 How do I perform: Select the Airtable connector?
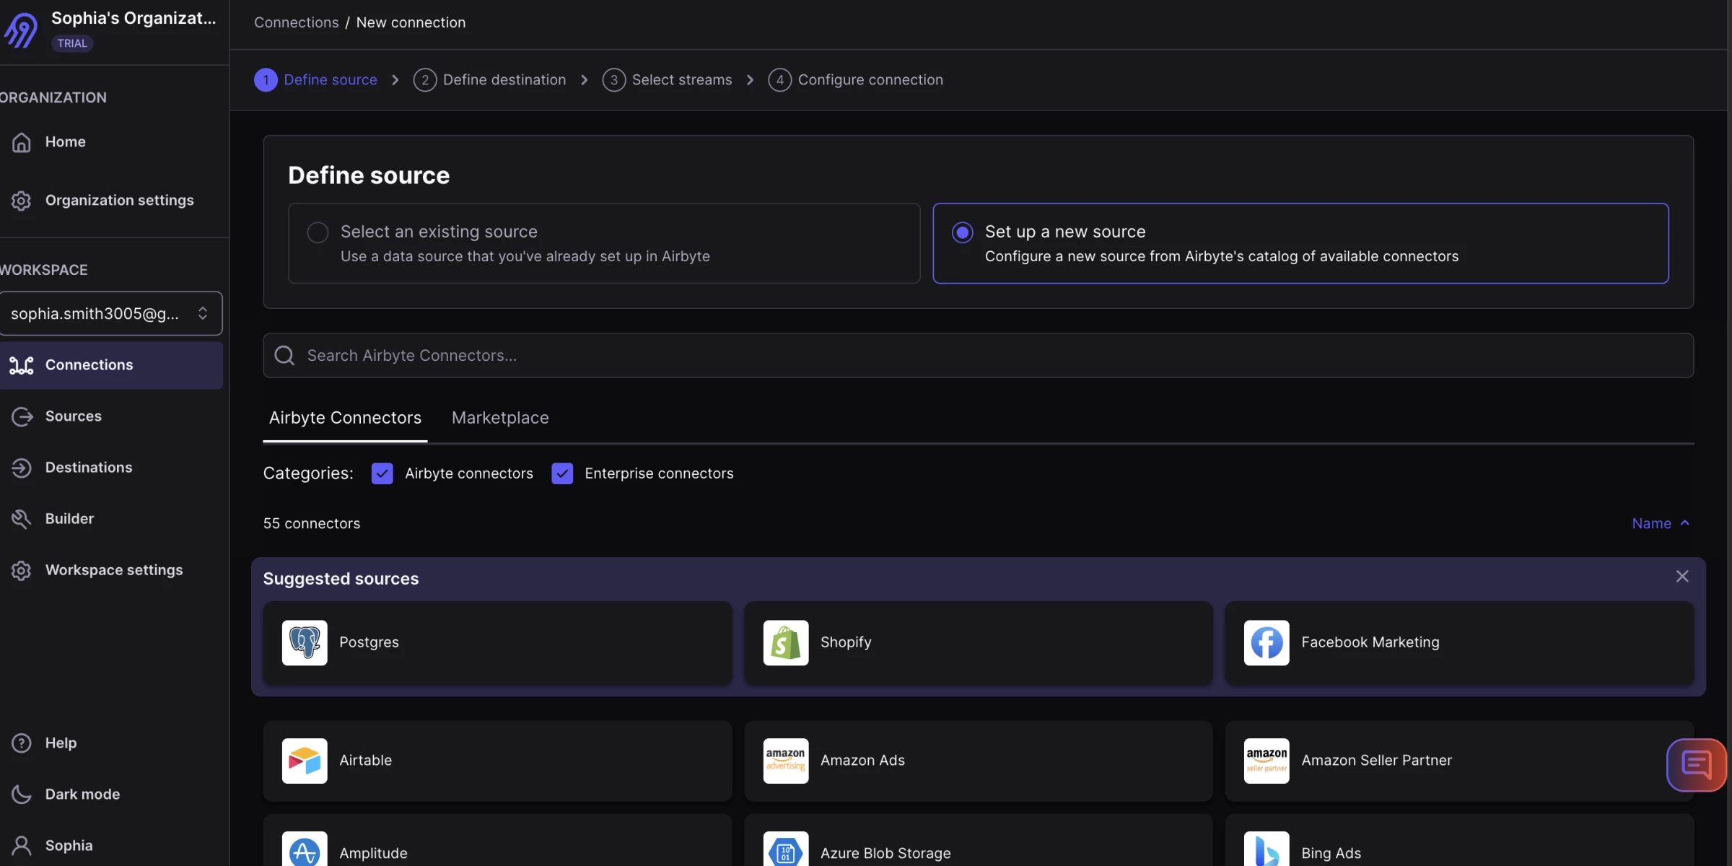point(497,761)
